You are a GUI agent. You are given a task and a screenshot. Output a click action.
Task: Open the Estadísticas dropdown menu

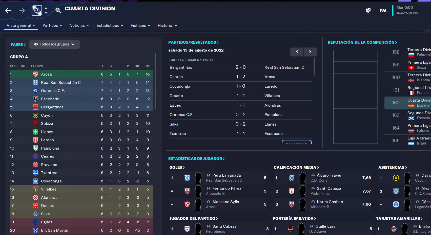tap(110, 26)
